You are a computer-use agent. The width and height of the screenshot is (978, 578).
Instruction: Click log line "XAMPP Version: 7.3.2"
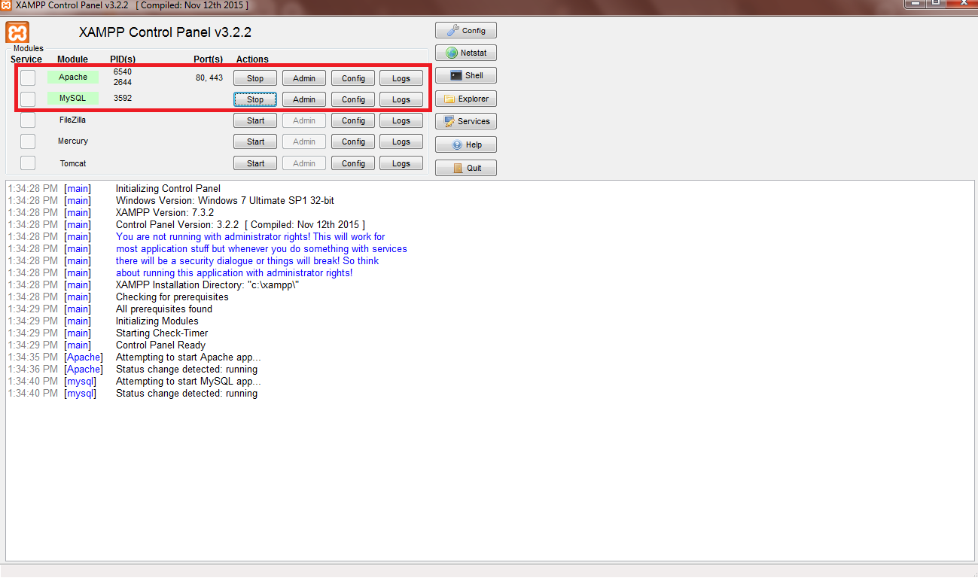[165, 213]
